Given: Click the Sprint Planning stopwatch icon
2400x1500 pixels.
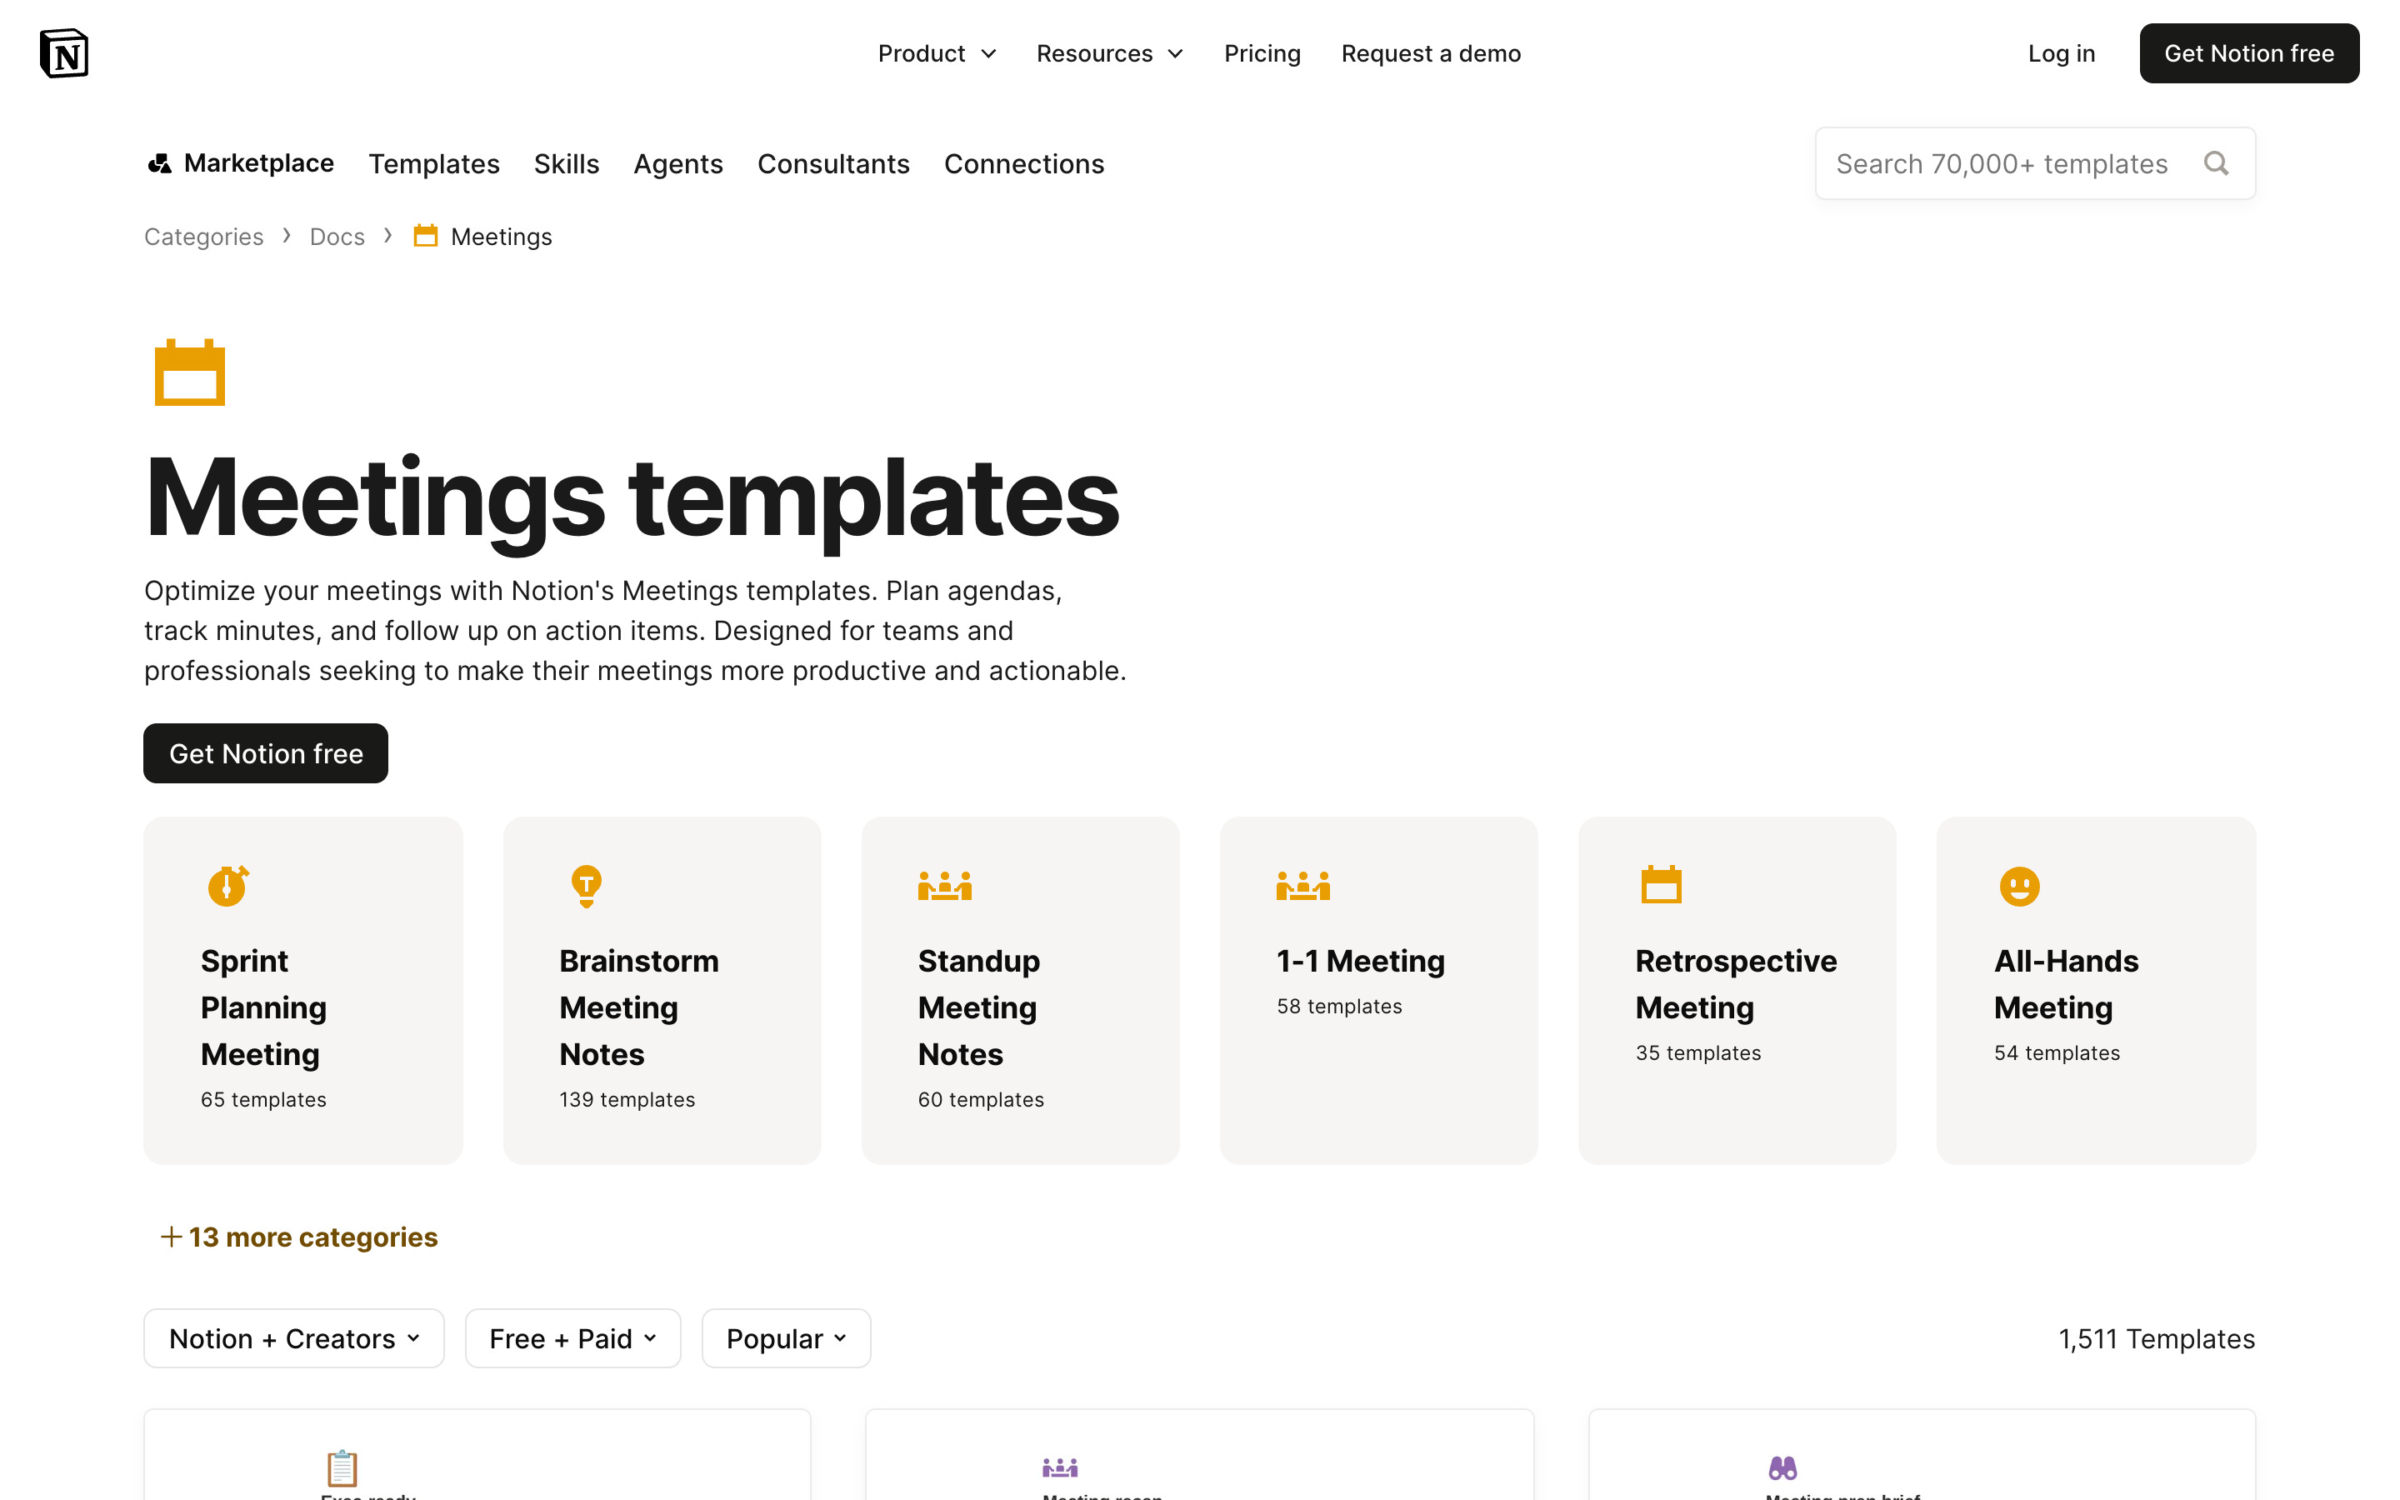Looking at the screenshot, I should [x=228, y=885].
